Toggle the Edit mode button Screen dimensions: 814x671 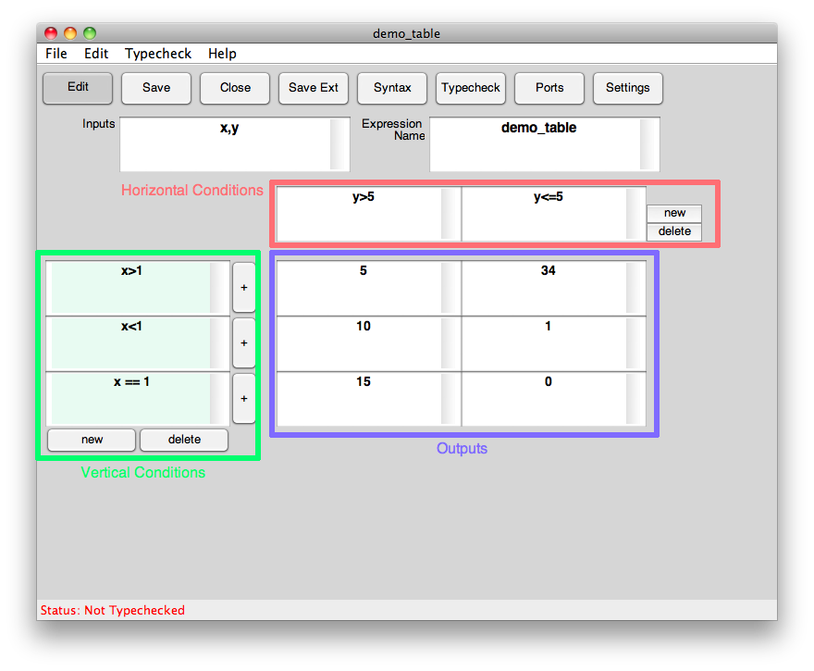[x=78, y=88]
